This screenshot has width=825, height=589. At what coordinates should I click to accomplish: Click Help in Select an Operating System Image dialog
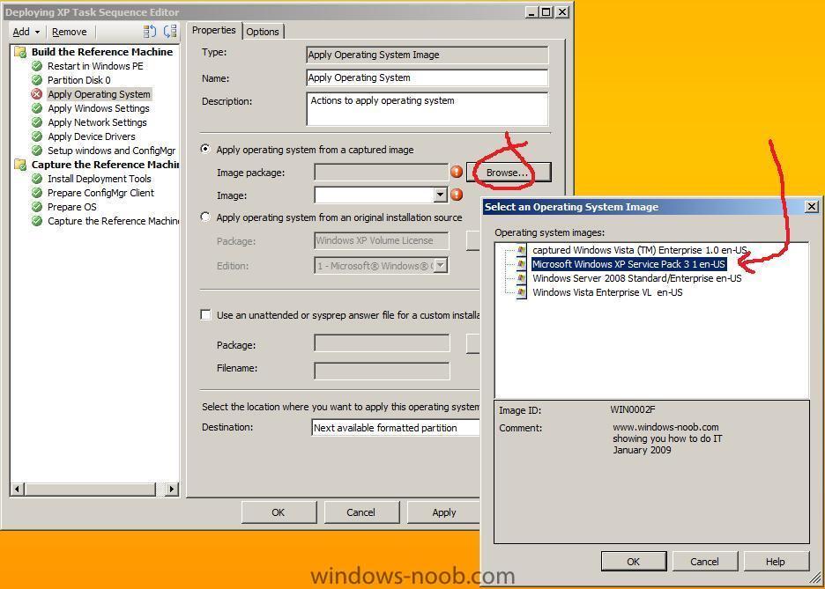(776, 561)
